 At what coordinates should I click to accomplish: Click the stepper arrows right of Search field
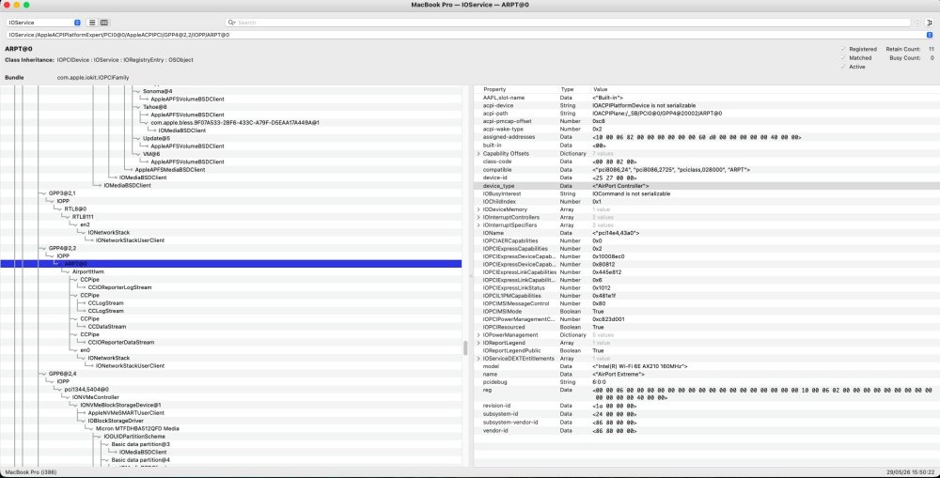click(917, 23)
